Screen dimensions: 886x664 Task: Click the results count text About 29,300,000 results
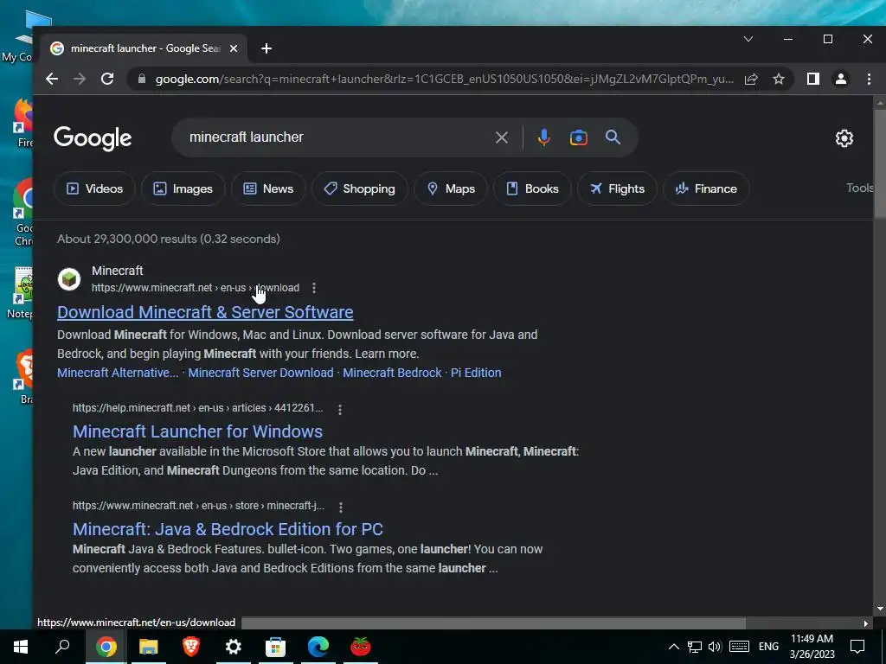[x=169, y=239]
